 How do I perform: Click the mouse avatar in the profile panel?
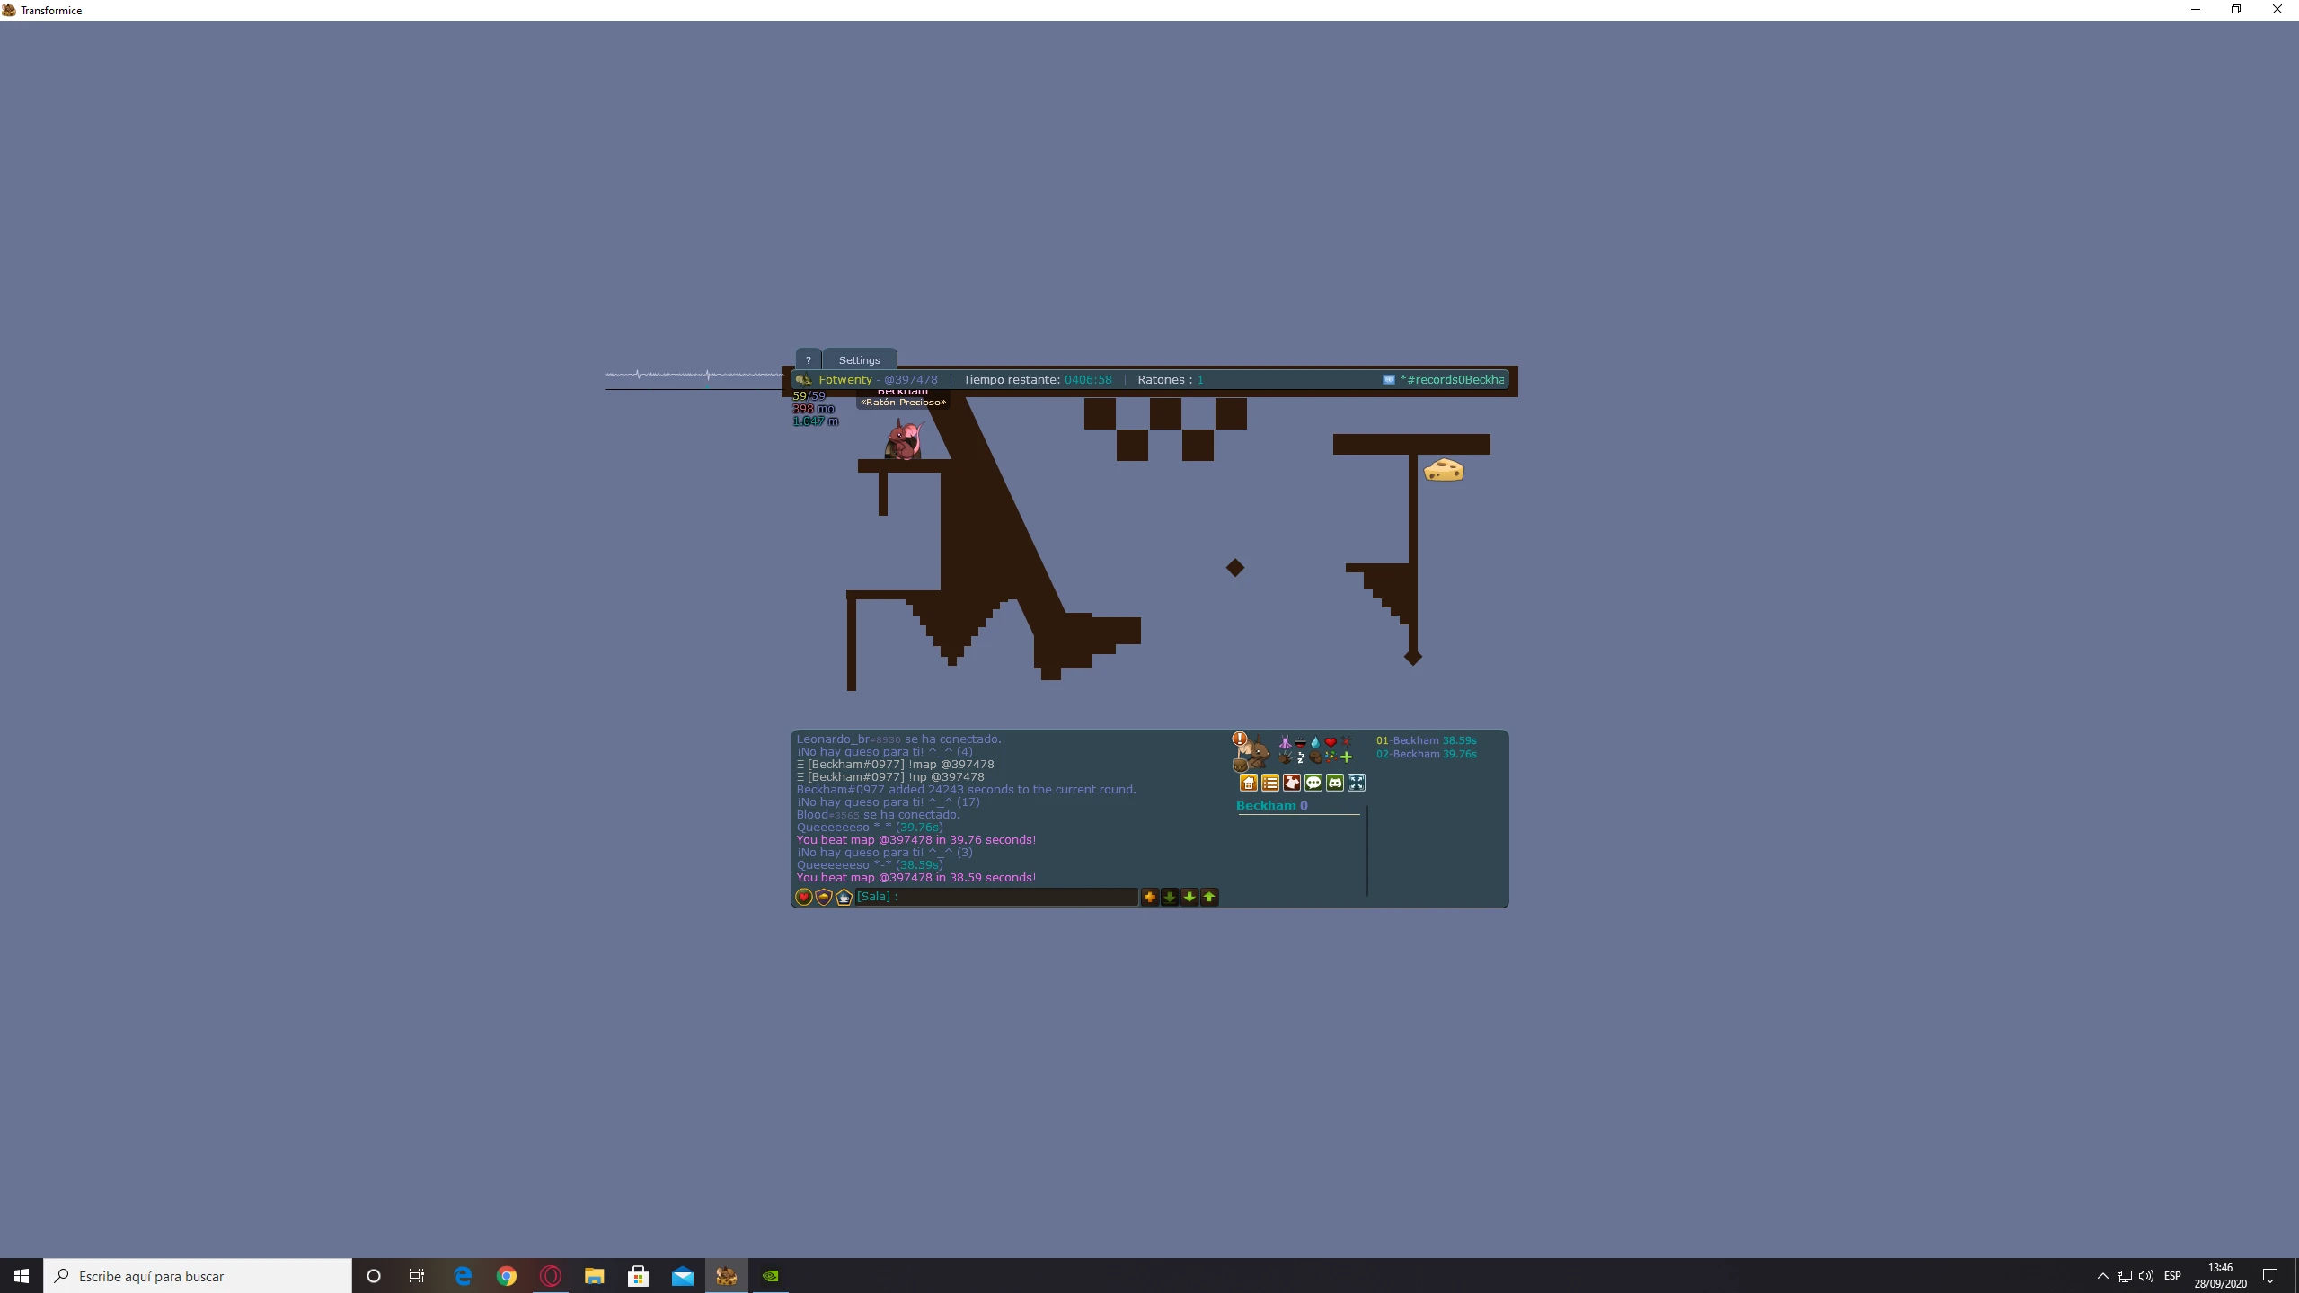(x=1255, y=754)
